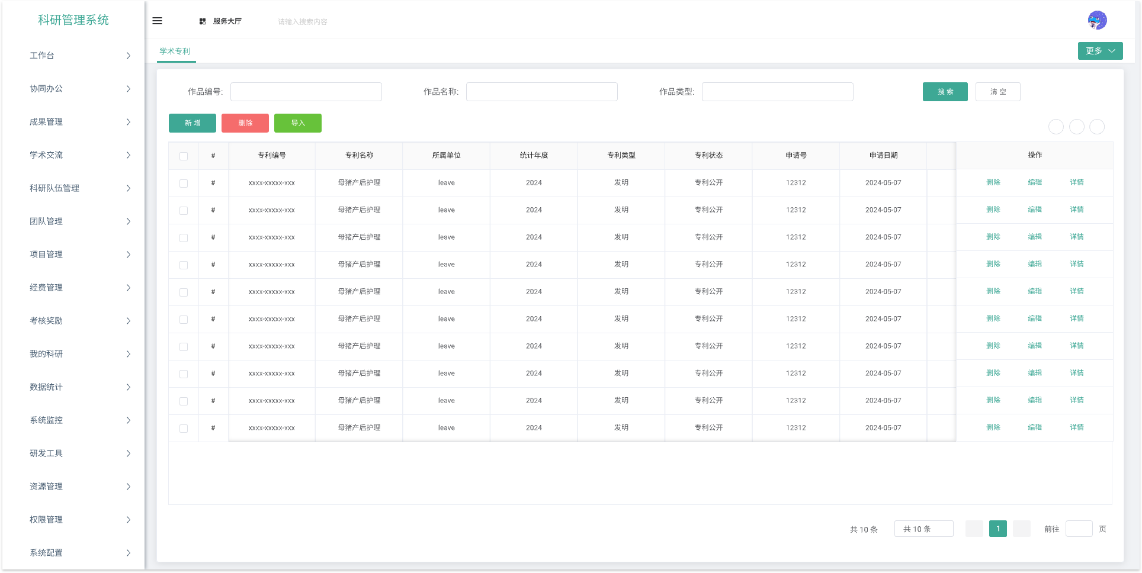Click the 服务大厅 grid icon
This screenshot has height=573, width=1142.
203,21
